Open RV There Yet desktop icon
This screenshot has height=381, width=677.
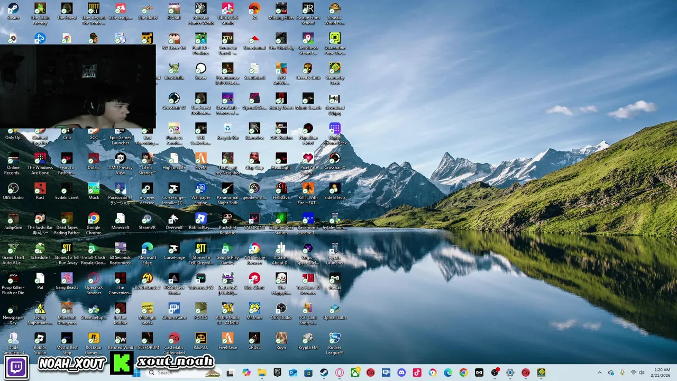174,42
